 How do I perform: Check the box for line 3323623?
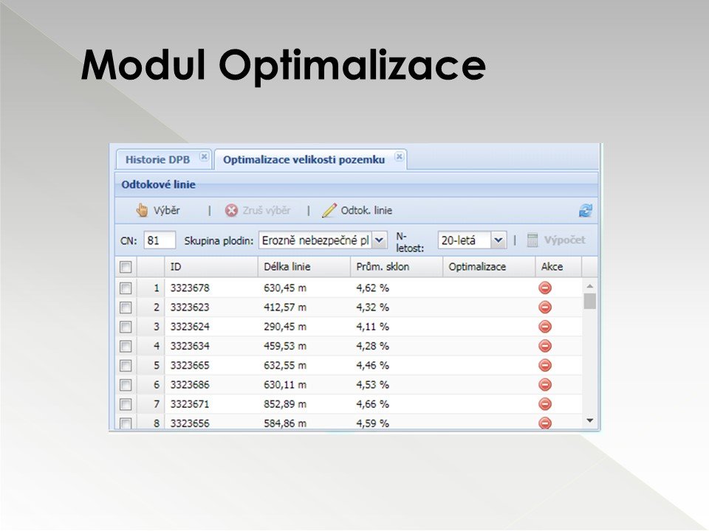(126, 307)
